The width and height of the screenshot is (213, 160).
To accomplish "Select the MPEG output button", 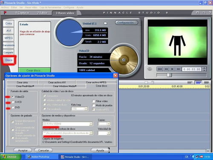I will pyautogui.click(x=9, y=38).
